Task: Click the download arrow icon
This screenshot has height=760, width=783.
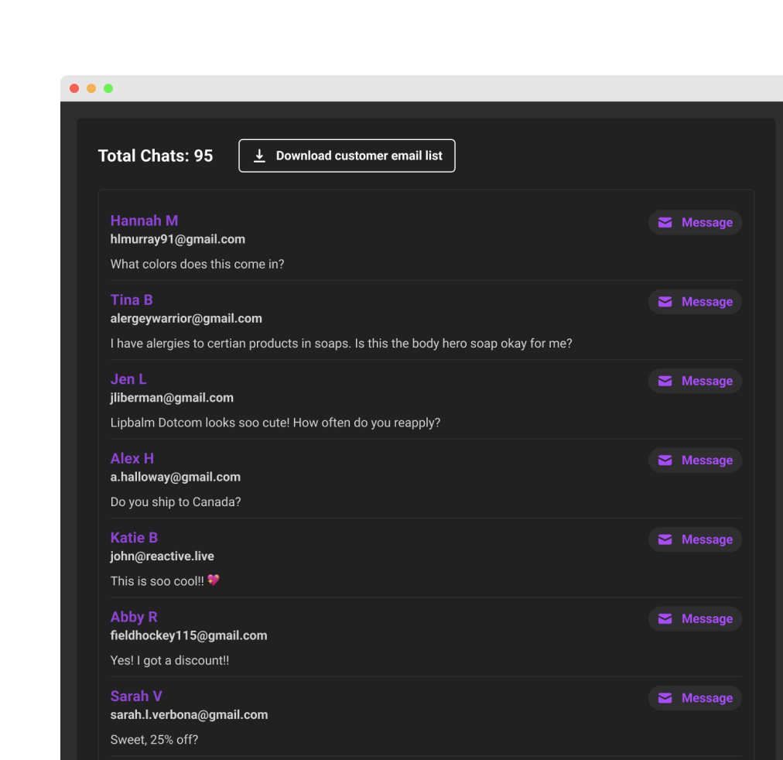Action: [260, 156]
